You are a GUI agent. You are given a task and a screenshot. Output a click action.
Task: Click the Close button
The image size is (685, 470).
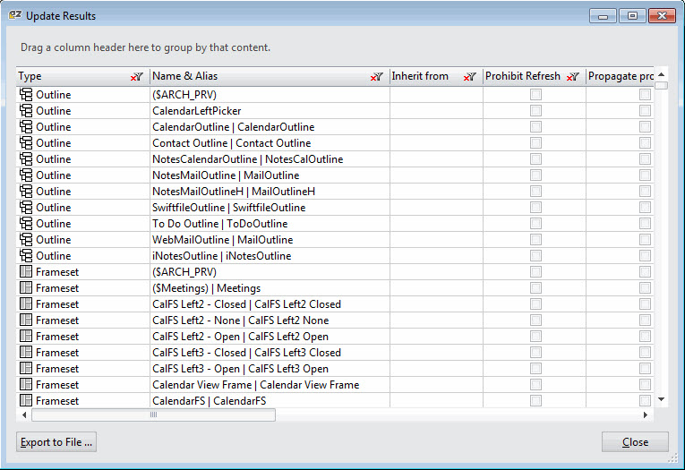tap(635, 442)
